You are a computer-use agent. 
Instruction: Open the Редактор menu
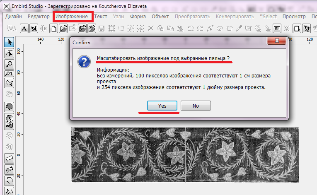[39, 17]
